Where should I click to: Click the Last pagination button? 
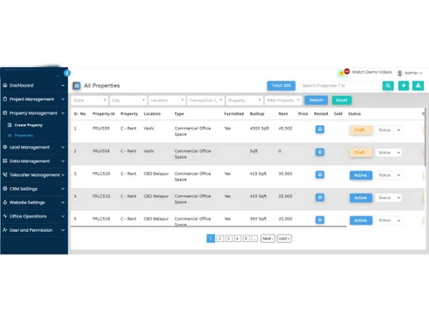coord(284,239)
